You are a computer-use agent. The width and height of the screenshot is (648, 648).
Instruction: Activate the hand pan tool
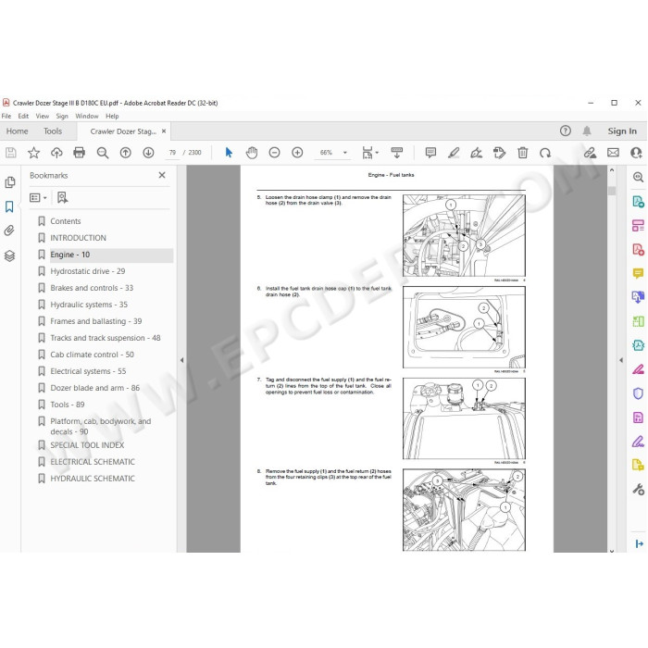252,153
